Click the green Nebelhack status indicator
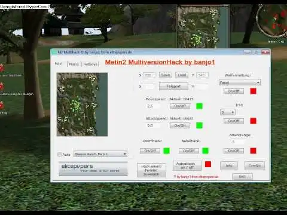Image resolution: width=287 pixels, height=215 pixels. 205,150
